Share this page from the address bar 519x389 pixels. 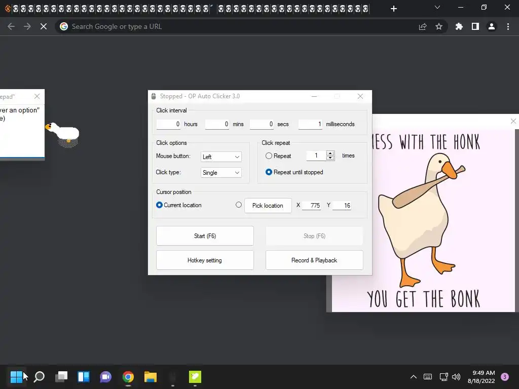click(x=423, y=26)
